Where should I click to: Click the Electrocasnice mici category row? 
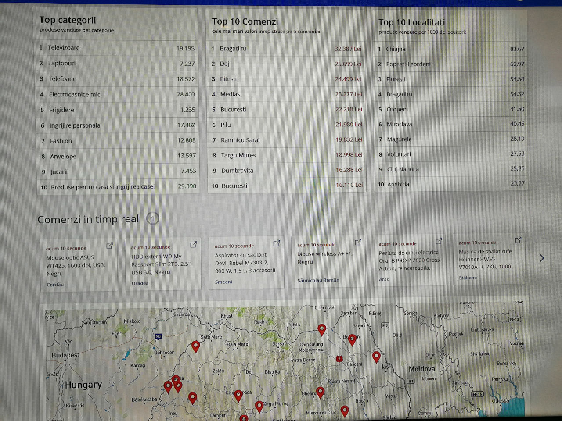coord(117,94)
